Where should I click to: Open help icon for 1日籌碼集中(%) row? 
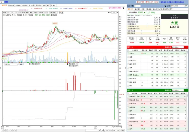(x=147, y=26)
